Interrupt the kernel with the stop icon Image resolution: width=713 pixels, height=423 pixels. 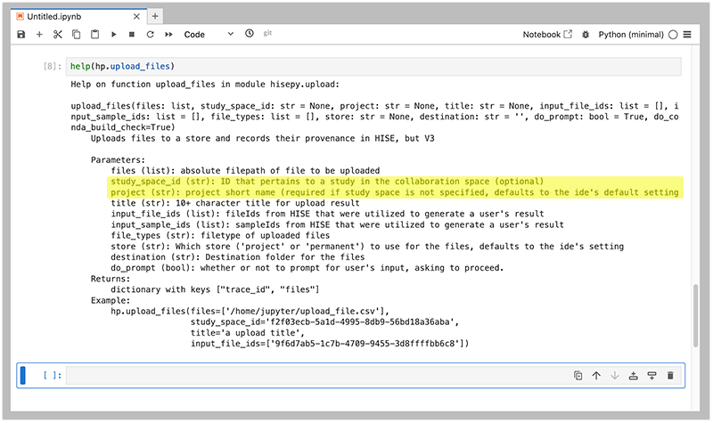click(132, 35)
